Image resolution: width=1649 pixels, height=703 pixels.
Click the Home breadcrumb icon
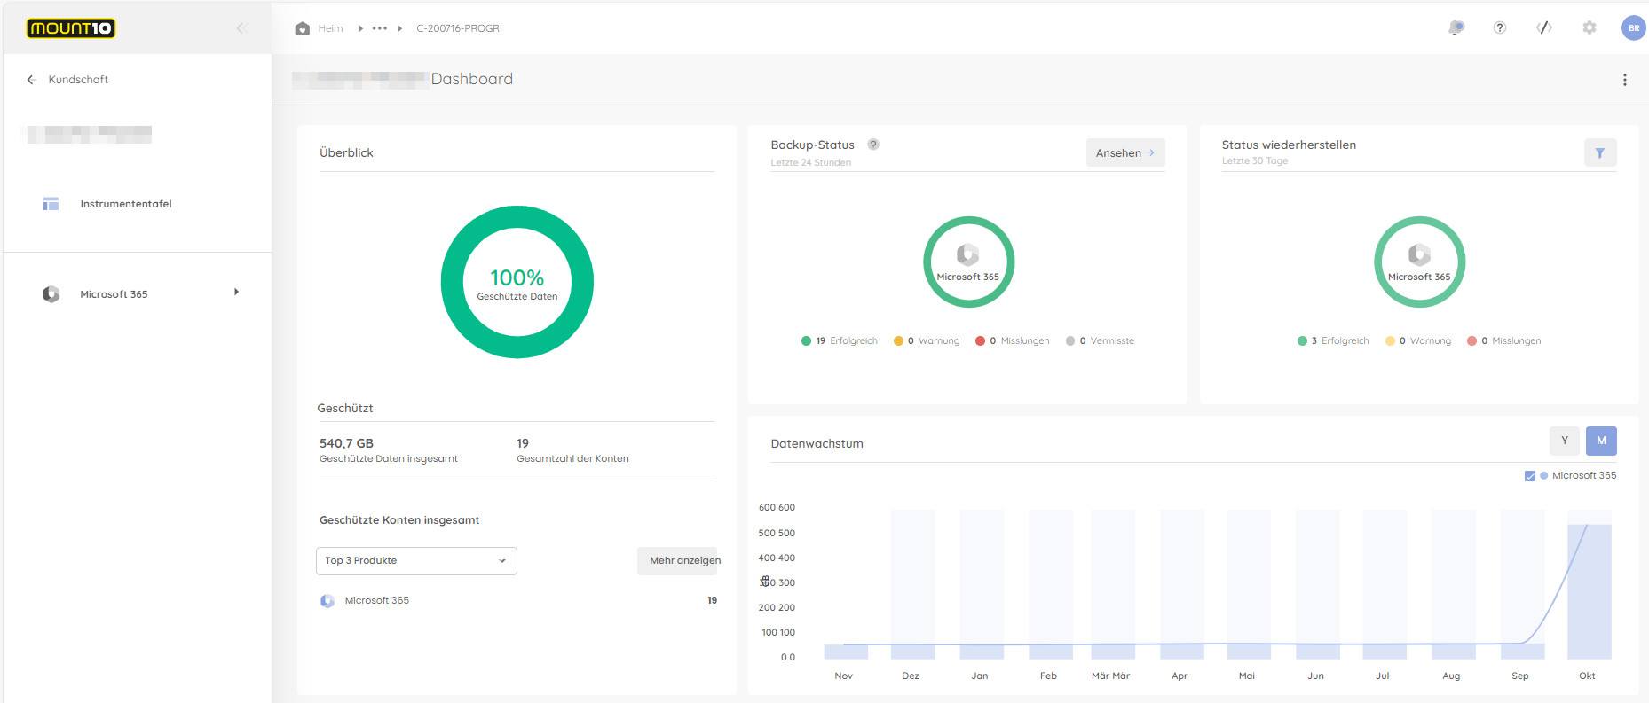[x=303, y=28]
